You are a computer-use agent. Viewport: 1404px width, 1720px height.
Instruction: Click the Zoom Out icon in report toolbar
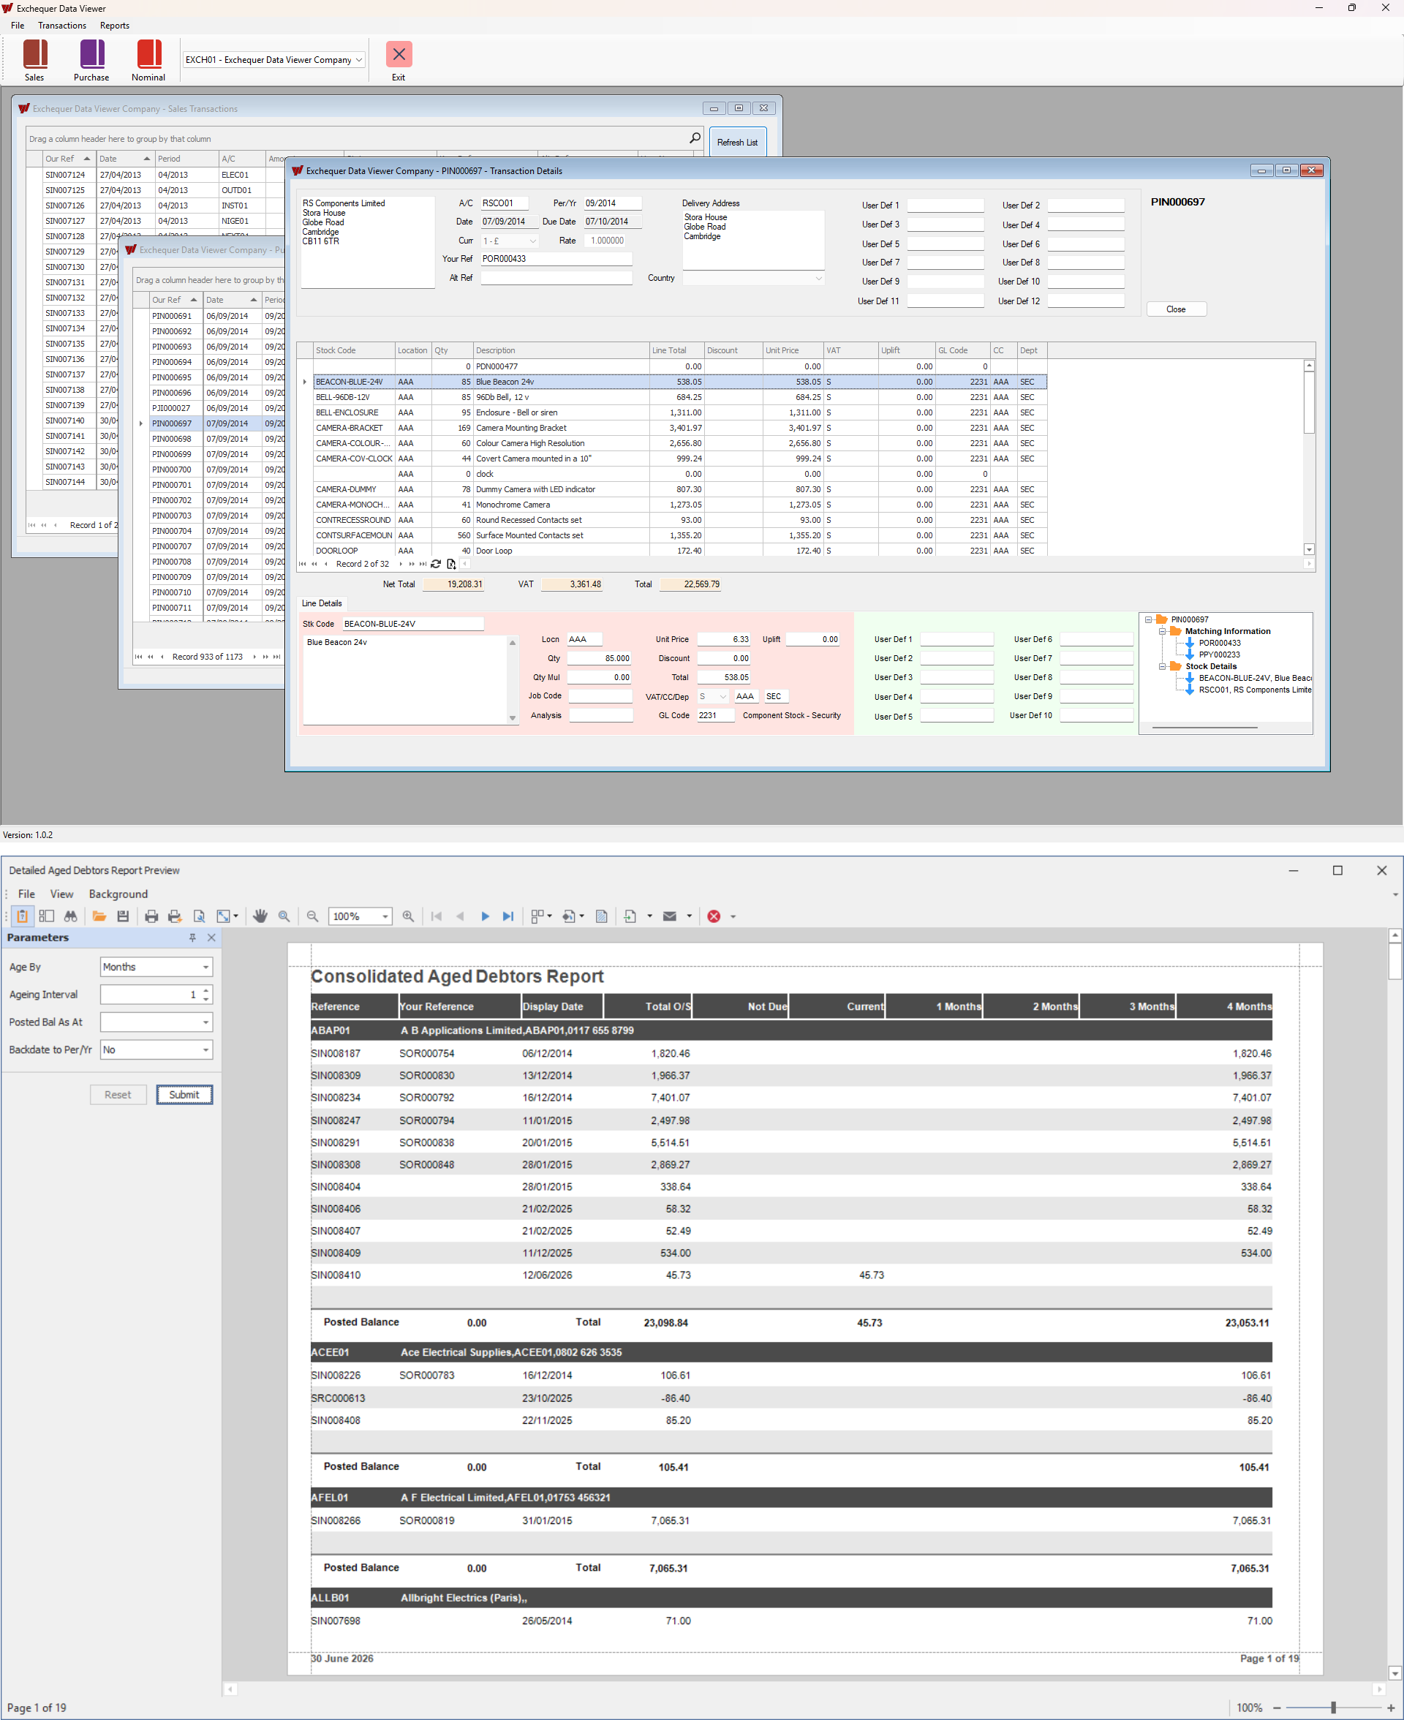tap(312, 916)
